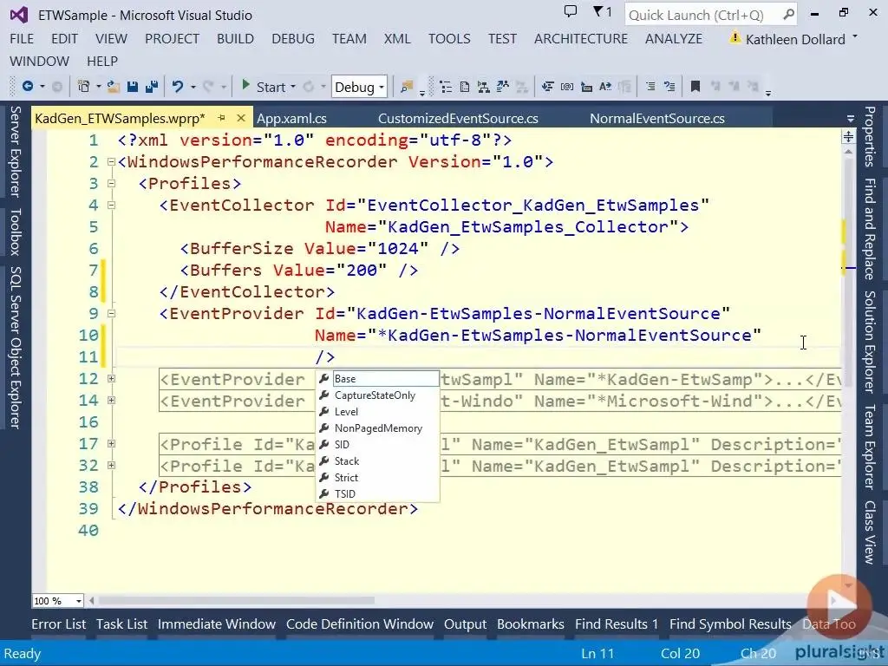Open the ARCHITECTURE menu
The height and width of the screenshot is (666, 888).
580,38
